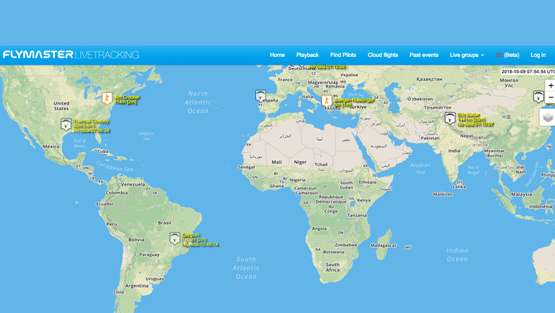
Task: Zoom in on the map
Action: tap(550, 85)
